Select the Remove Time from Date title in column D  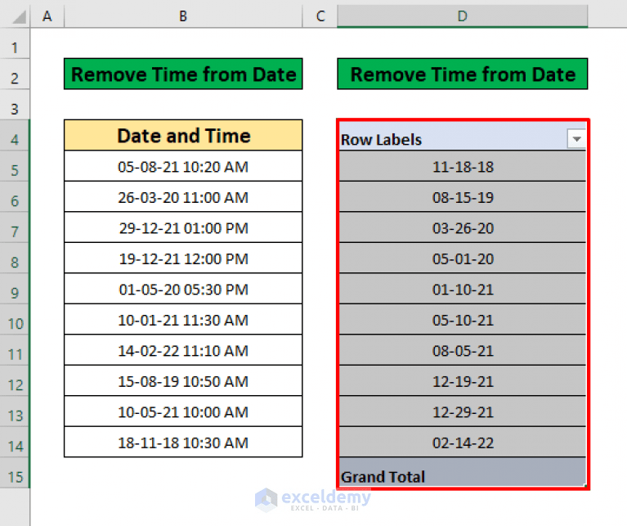tap(462, 74)
